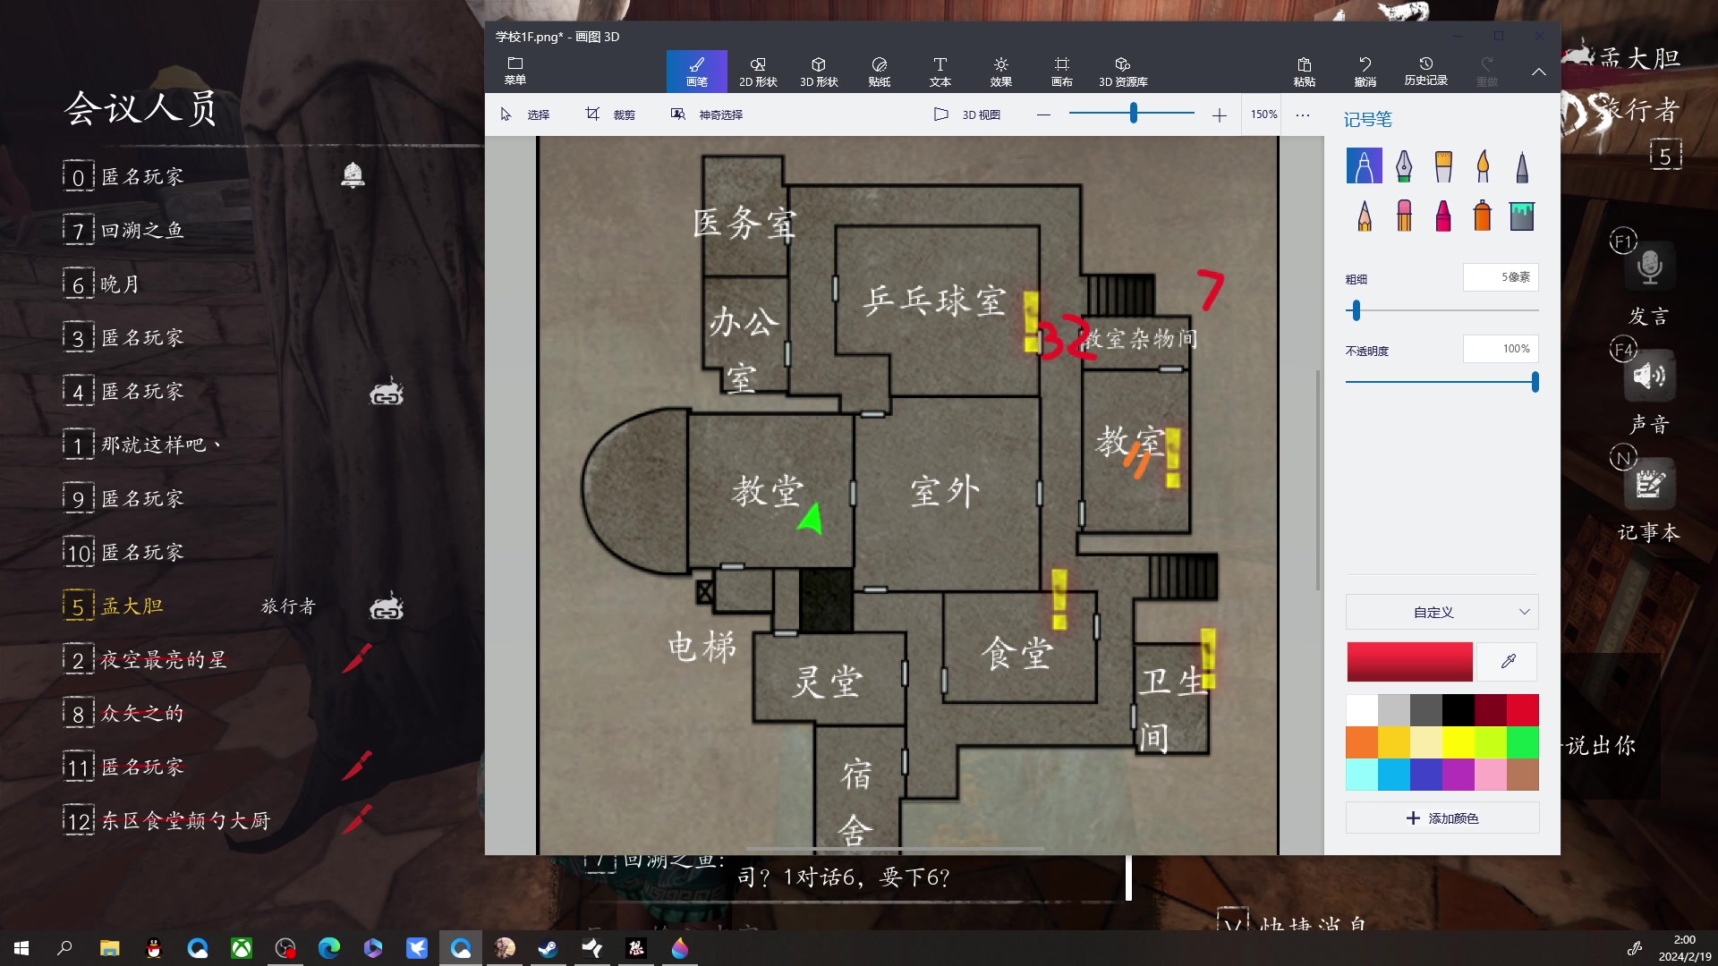Expand the 自定义 dropdown menu
Viewport: 1718px width, 966px height.
click(x=1441, y=611)
